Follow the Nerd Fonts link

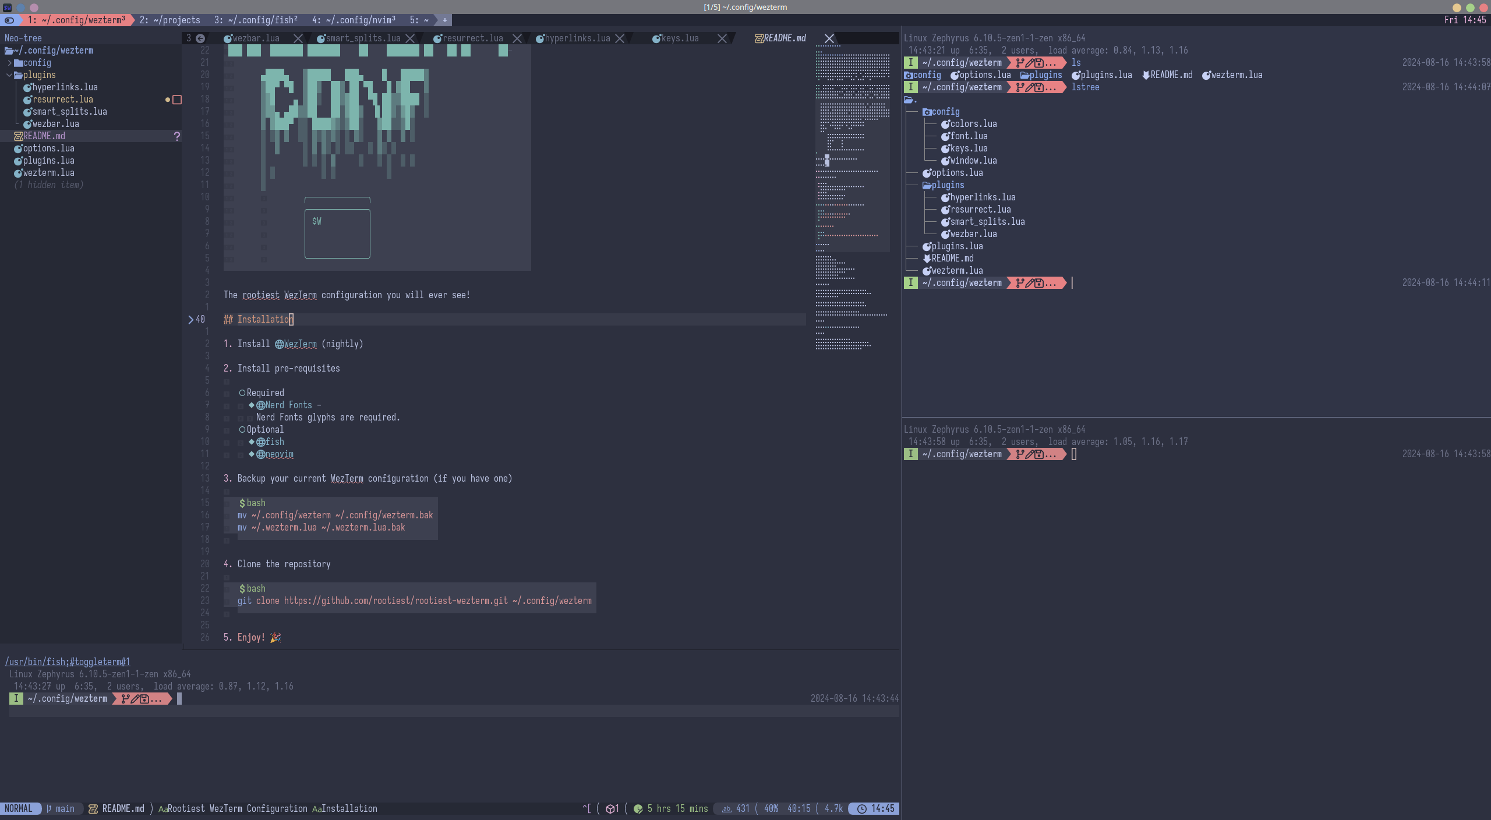click(289, 405)
